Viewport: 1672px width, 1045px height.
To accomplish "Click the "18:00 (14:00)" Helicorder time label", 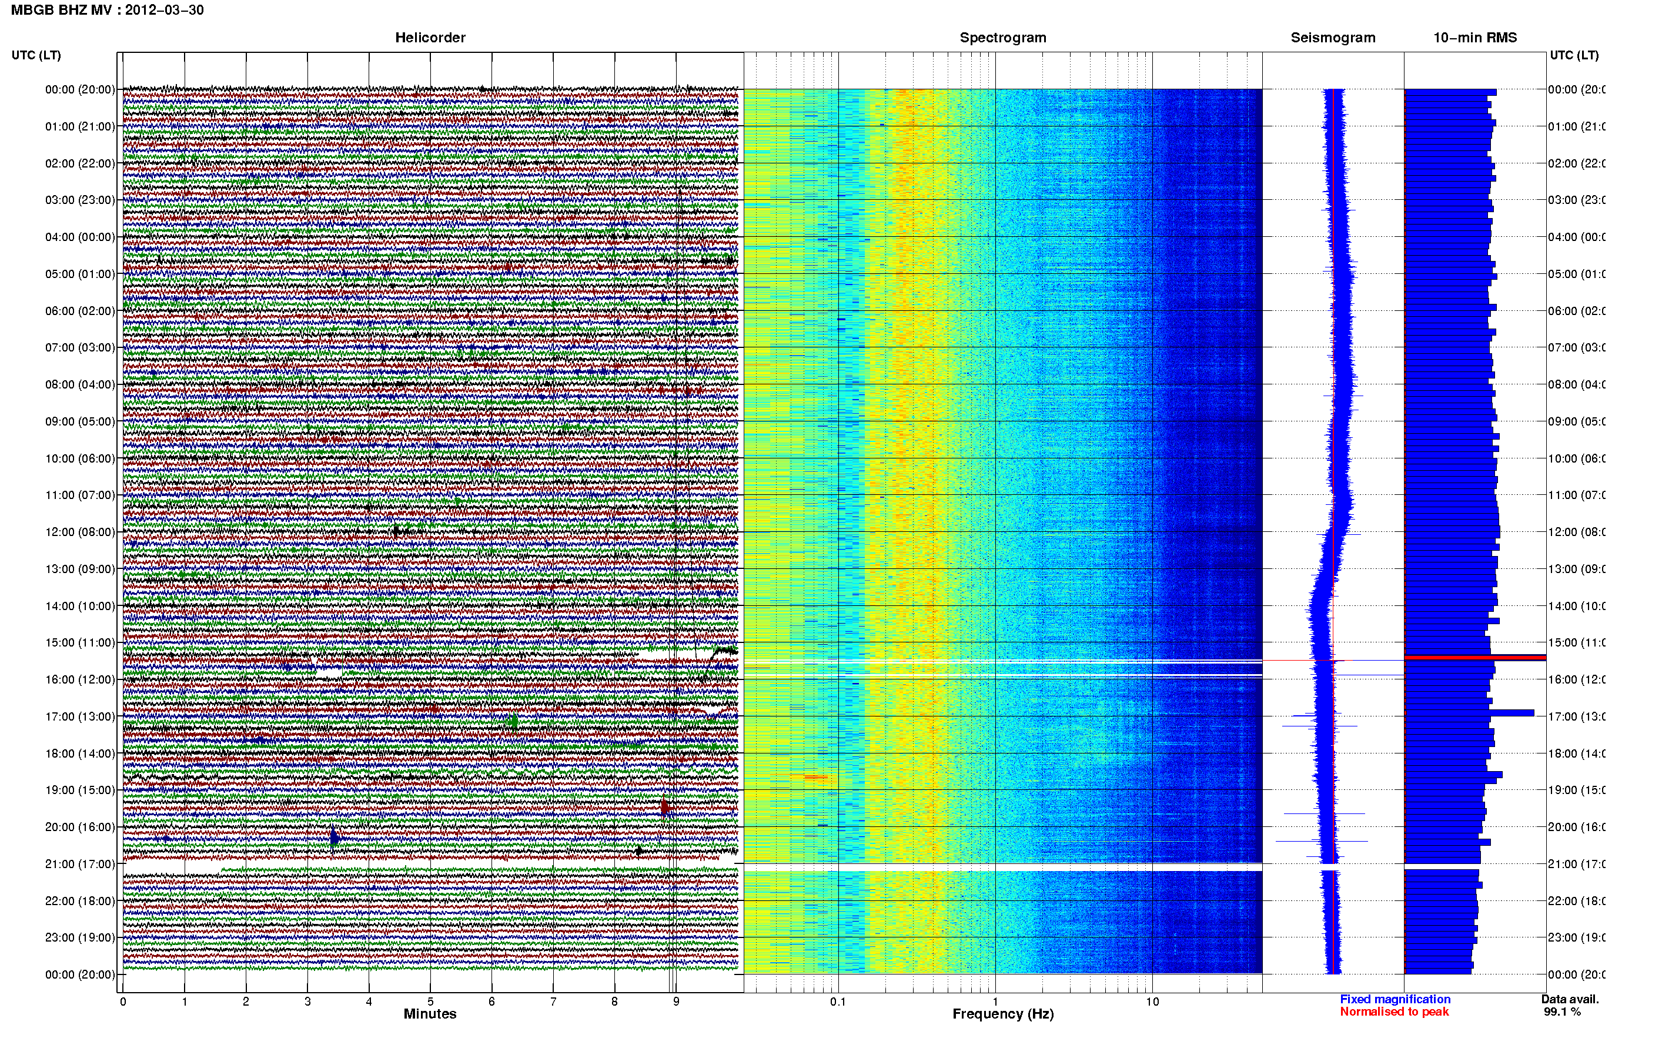I will (x=80, y=753).
